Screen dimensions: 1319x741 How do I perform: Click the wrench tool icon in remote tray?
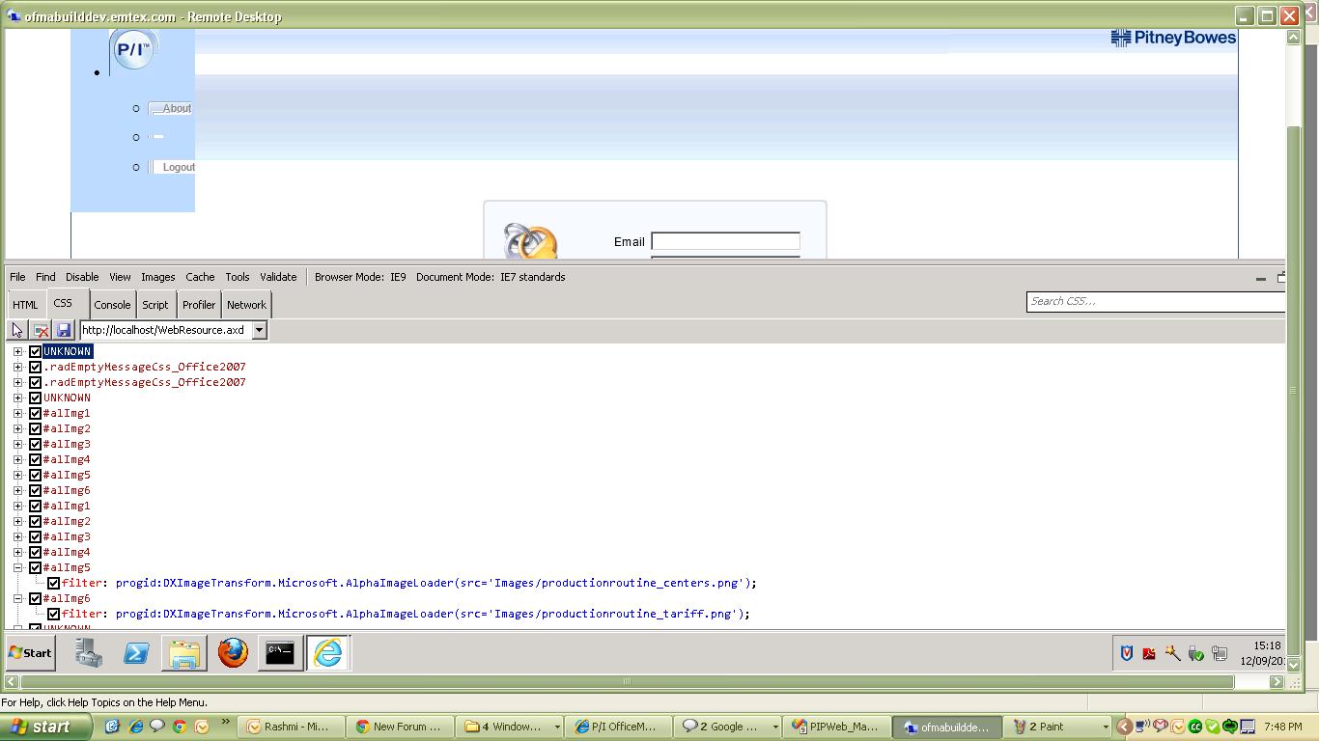point(1172,653)
